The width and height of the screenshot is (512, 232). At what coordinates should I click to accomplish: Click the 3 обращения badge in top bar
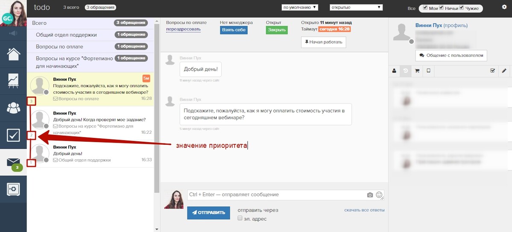(100, 7)
